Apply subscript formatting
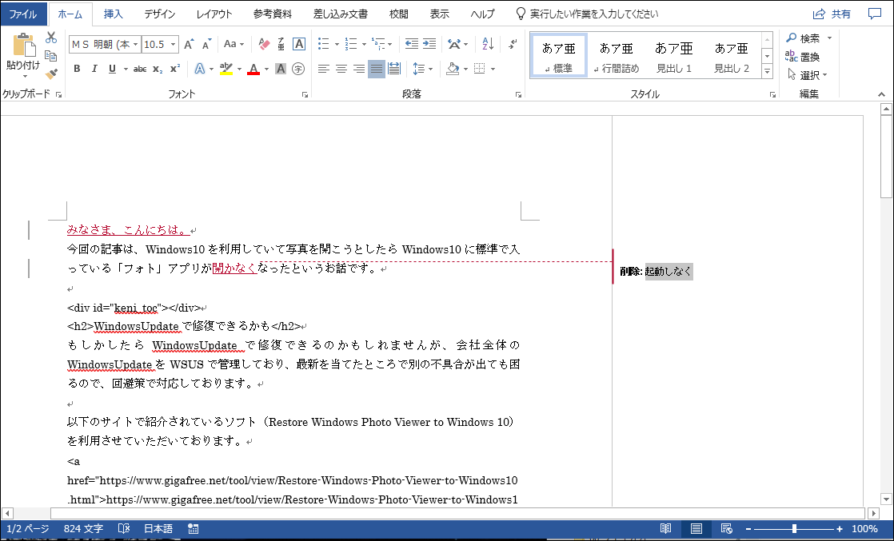This screenshot has width=894, height=541. [158, 69]
